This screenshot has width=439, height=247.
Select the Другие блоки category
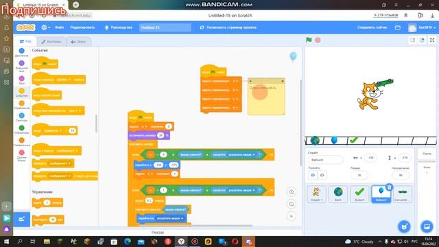tap(21, 156)
